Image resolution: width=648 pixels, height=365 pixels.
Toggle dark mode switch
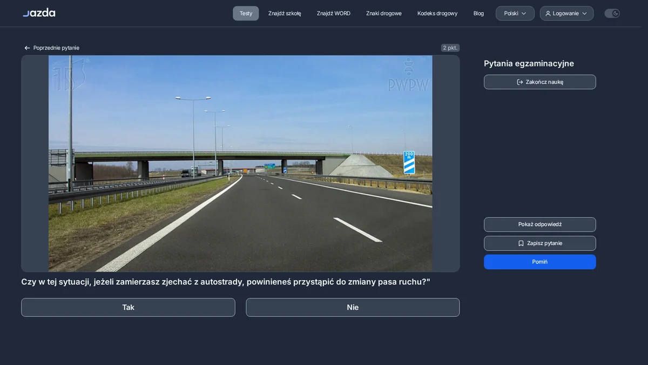pyautogui.click(x=612, y=14)
